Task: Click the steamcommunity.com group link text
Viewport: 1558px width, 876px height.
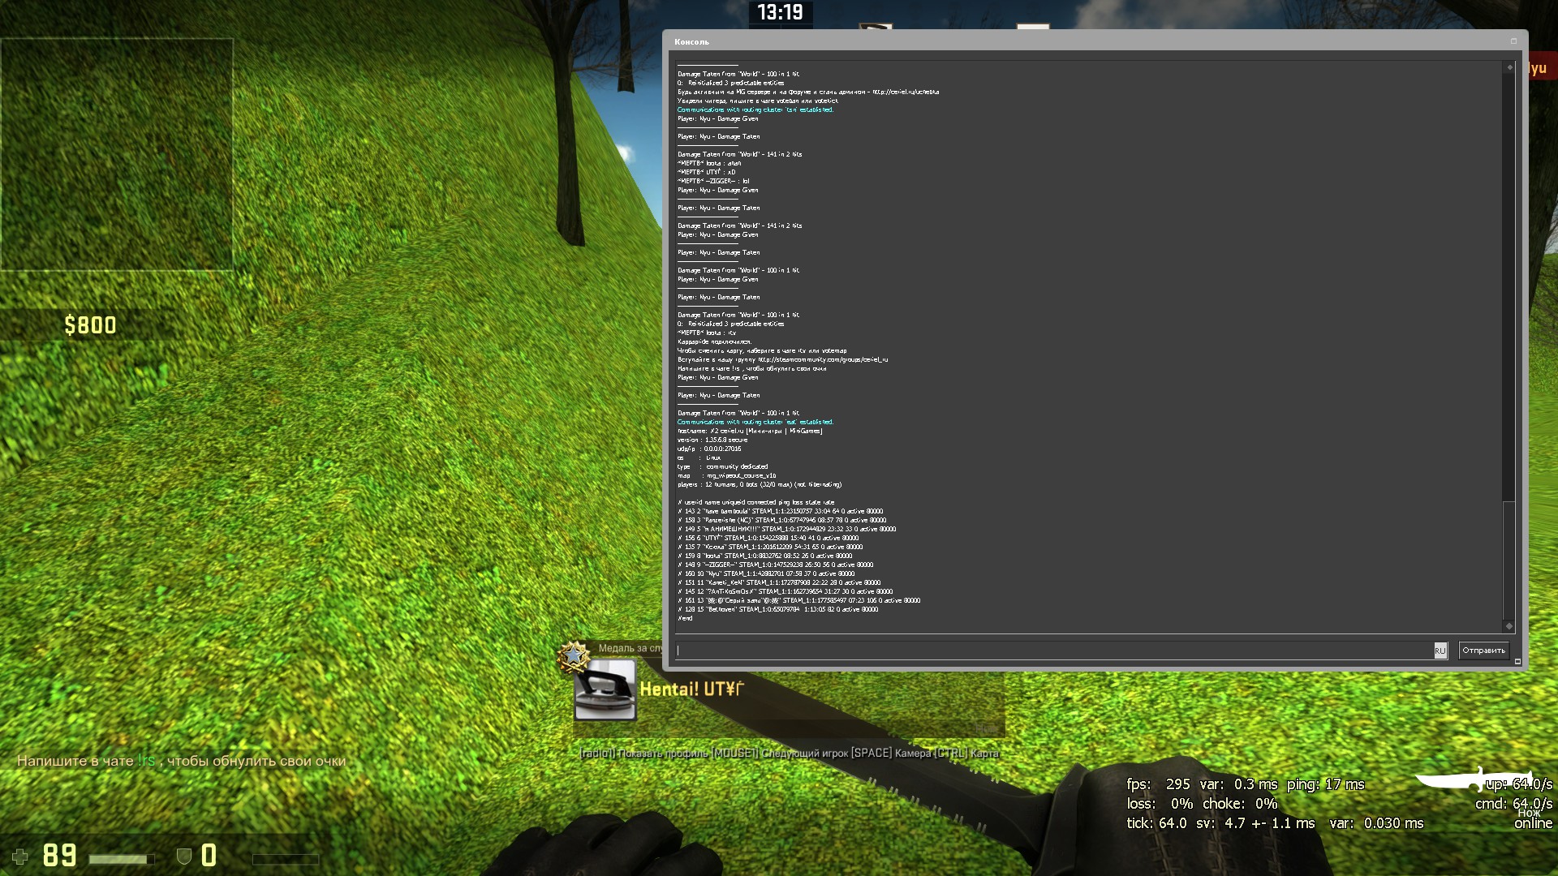Action: click(823, 359)
